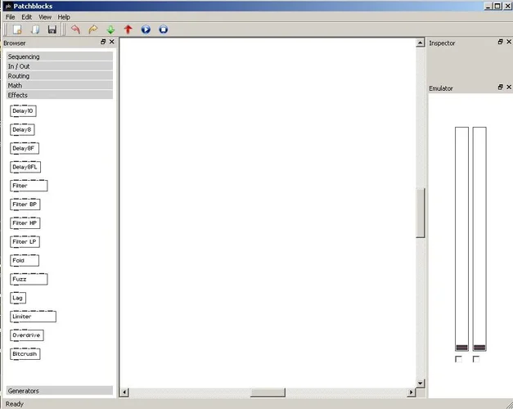Select the Filter BP block

[x=25, y=204]
